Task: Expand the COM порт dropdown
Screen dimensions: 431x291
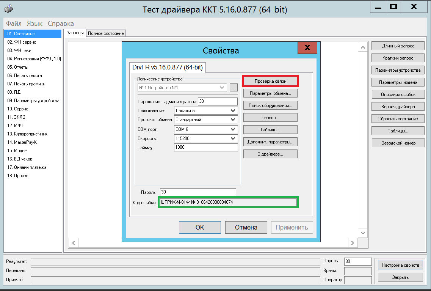Action: click(x=233, y=129)
